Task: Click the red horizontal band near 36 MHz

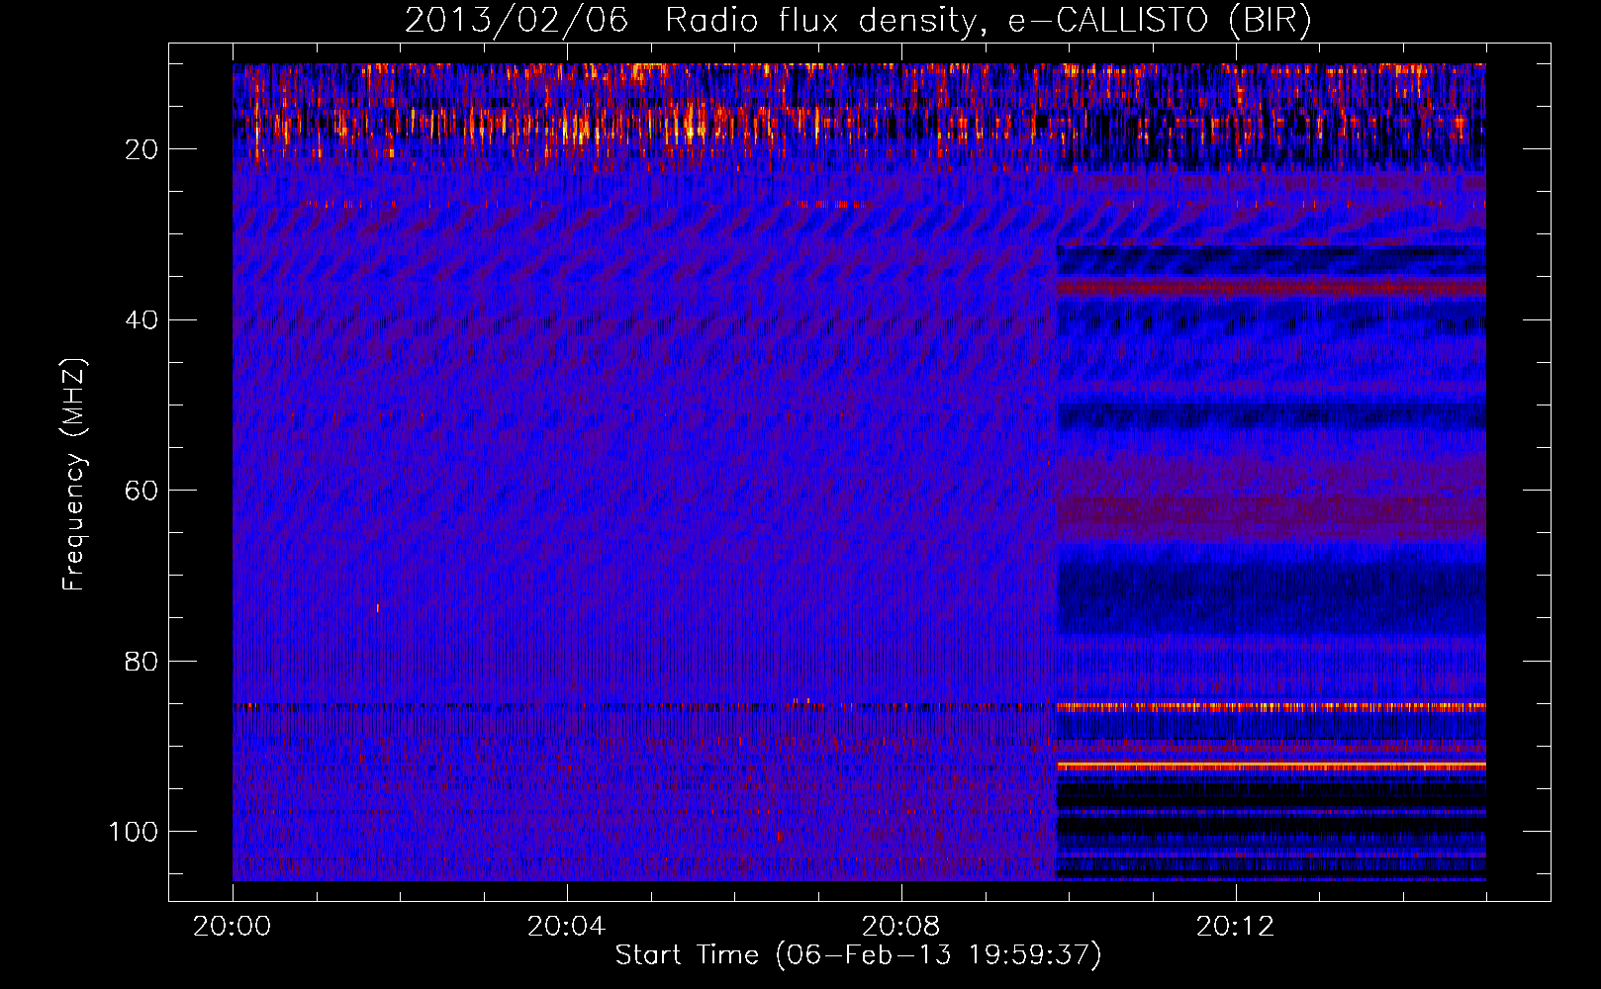Action: pyautogui.click(x=1271, y=288)
